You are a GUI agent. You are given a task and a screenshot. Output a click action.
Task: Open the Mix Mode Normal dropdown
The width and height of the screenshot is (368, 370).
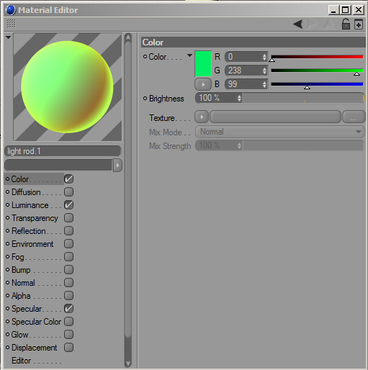click(280, 132)
